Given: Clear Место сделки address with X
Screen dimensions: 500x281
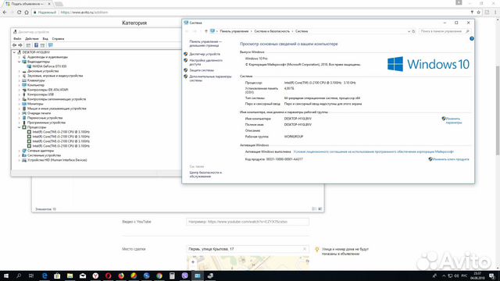Looking at the screenshot, I should click(x=305, y=249).
